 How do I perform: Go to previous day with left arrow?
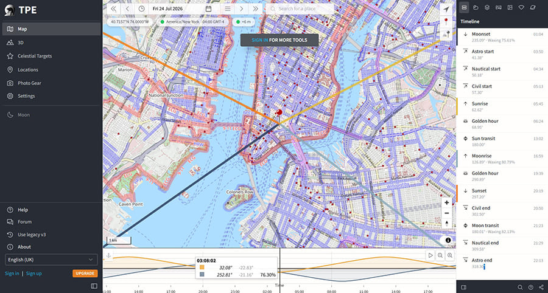click(128, 9)
